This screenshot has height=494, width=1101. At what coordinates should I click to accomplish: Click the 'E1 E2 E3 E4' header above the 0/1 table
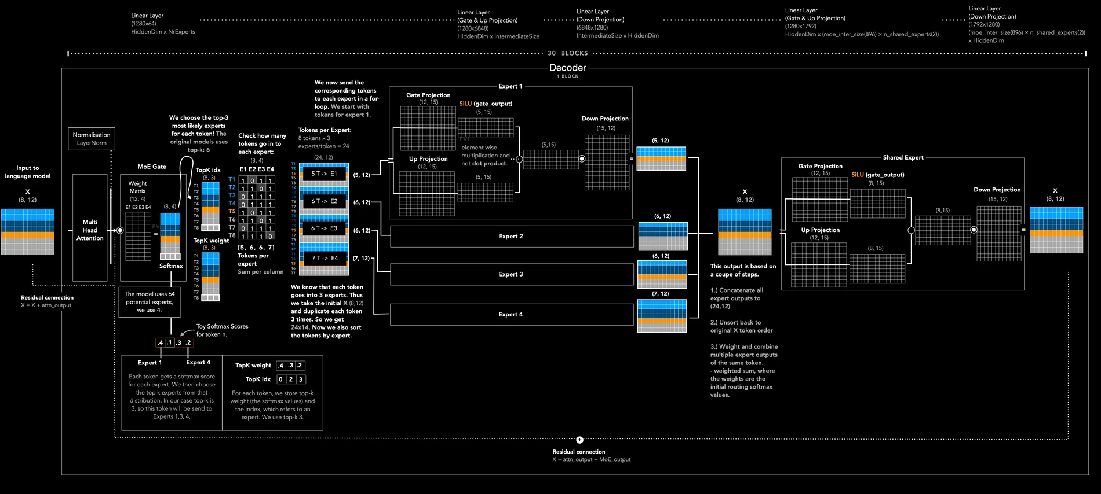click(257, 169)
